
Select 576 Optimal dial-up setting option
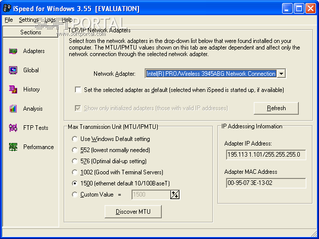pos(75,161)
